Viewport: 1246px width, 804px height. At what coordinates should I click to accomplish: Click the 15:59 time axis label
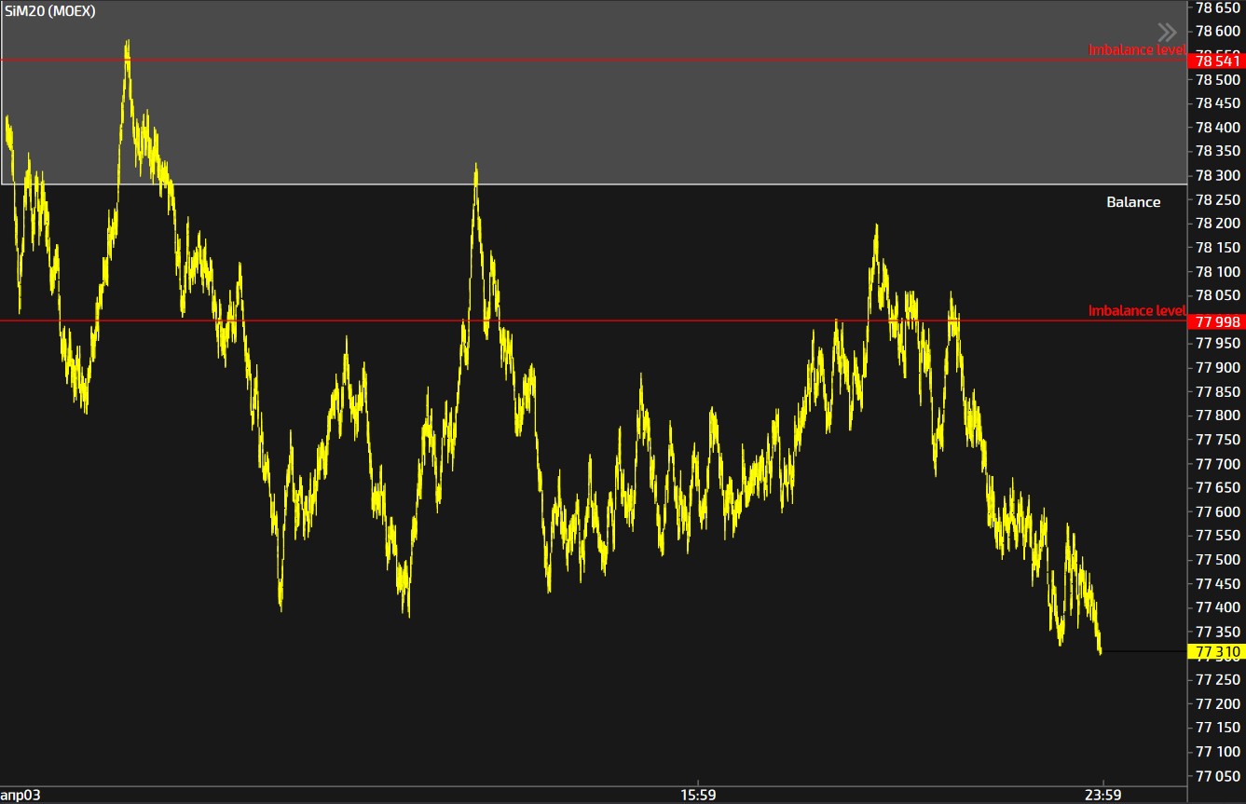point(698,796)
